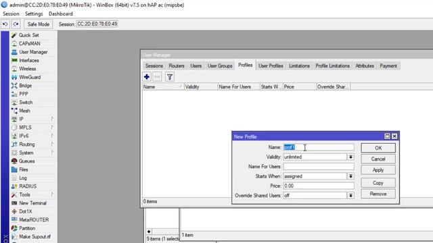Viewport: 433px width, 243px height.
Task: Switch to Limitations tab
Action: tap(299, 66)
